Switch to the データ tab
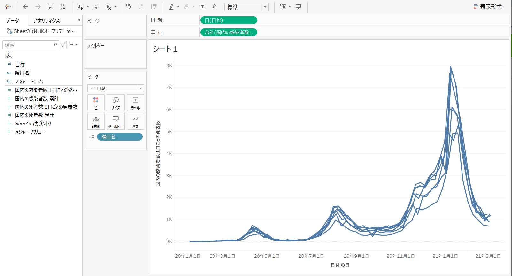 [12, 20]
